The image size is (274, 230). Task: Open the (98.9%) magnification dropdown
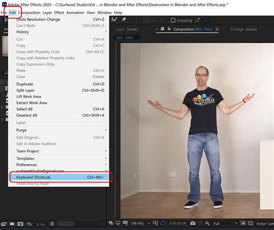coord(140,223)
